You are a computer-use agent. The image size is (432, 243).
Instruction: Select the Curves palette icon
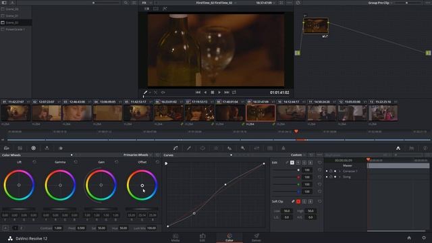(175, 148)
